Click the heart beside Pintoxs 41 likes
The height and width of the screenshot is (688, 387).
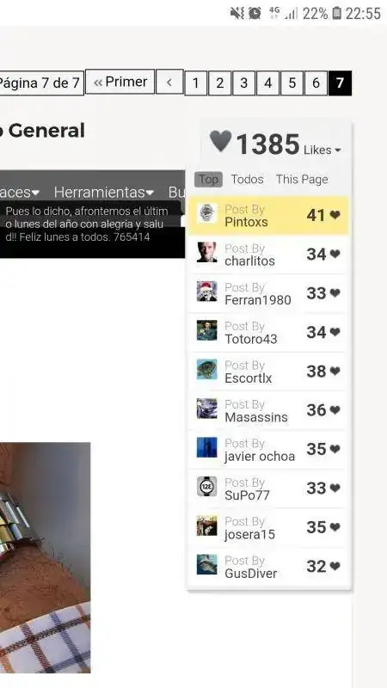335,215
